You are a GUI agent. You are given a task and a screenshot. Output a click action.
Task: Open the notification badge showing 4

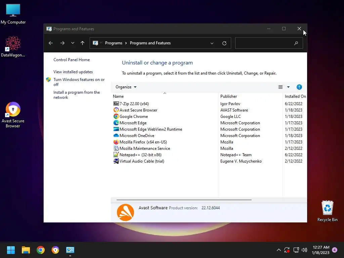(x=335, y=250)
